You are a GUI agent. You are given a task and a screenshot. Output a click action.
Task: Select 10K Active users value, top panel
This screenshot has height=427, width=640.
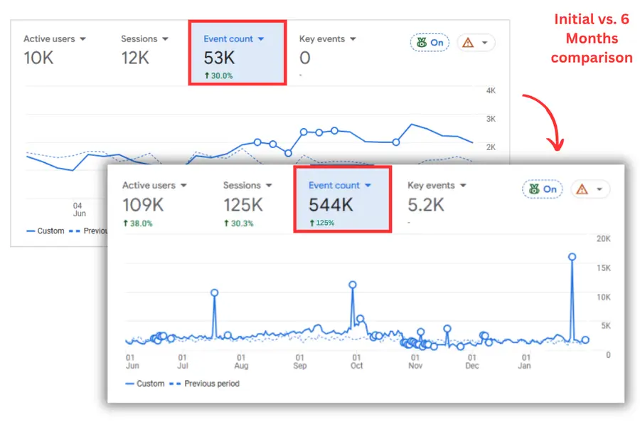(38, 58)
